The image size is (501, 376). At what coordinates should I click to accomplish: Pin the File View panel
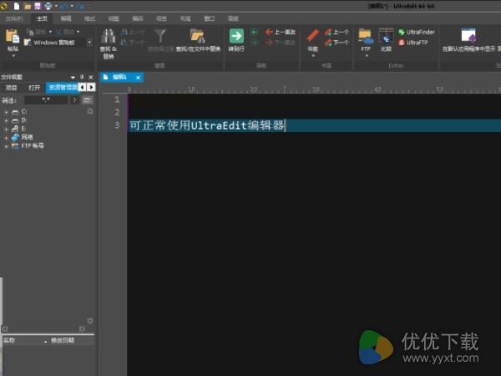82,77
